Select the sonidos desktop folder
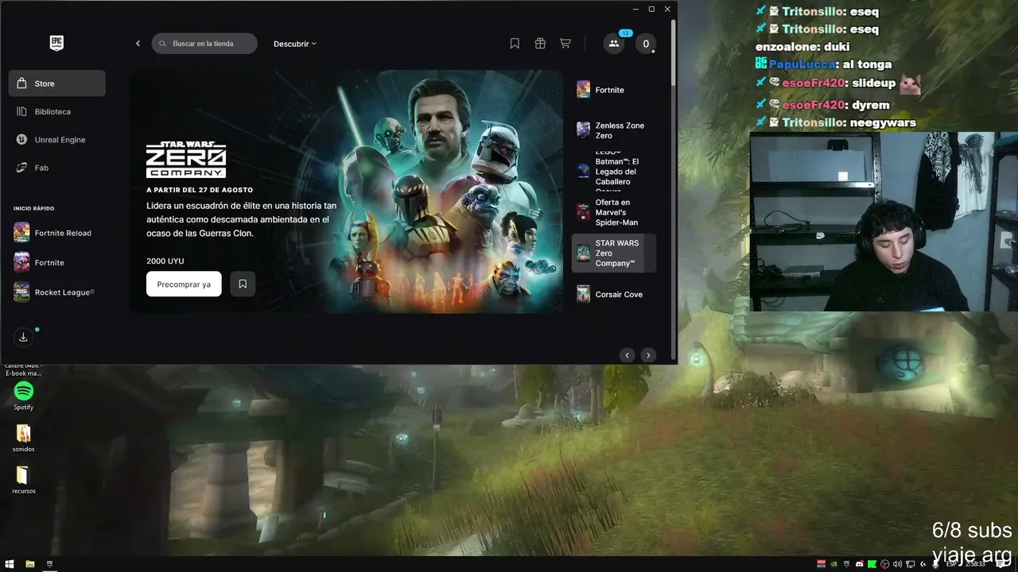This screenshot has width=1018, height=572. pos(24,438)
